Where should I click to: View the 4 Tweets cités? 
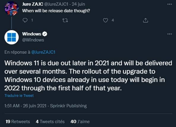[50, 122]
